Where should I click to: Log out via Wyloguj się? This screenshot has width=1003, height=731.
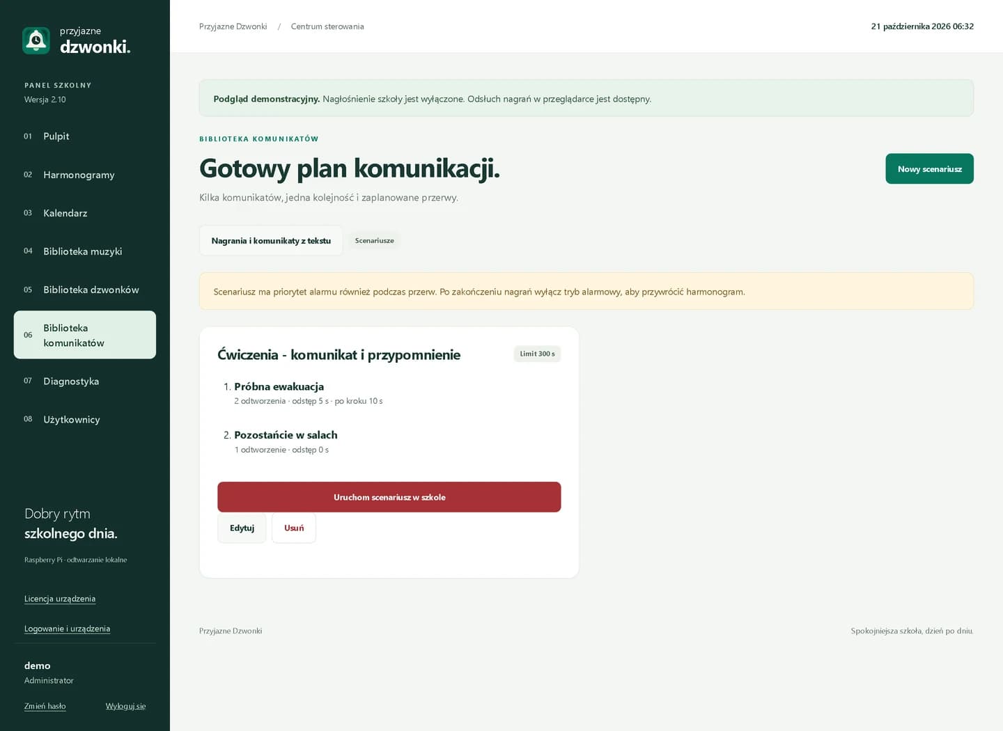click(x=125, y=706)
